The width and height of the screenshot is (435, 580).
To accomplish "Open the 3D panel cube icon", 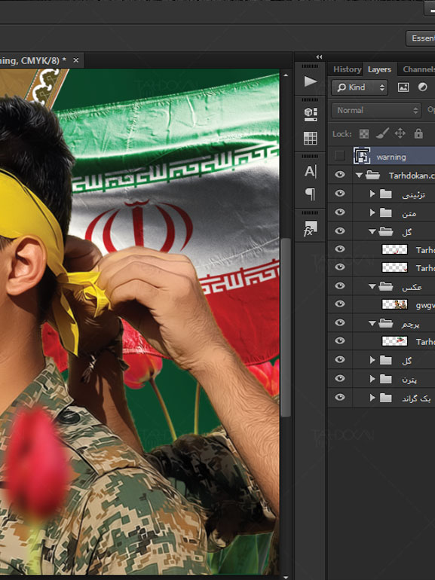I will click(311, 114).
